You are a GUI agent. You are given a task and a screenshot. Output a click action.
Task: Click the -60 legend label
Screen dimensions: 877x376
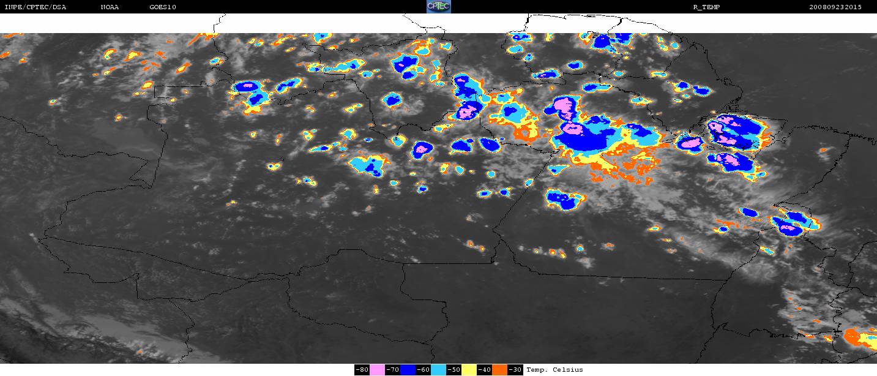423,370
